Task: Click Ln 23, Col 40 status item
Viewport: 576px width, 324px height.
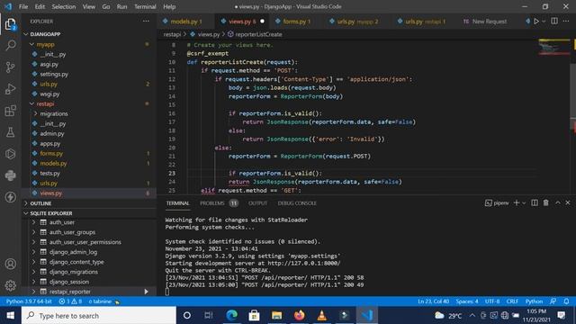Action: tap(433, 301)
